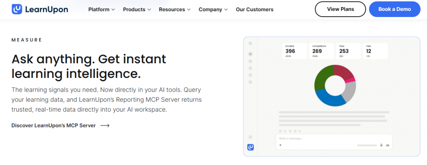The height and width of the screenshot is (165, 427).
Task: Follow the 'Discover LearnUpon's MCP Server' link
Action: 60,125
